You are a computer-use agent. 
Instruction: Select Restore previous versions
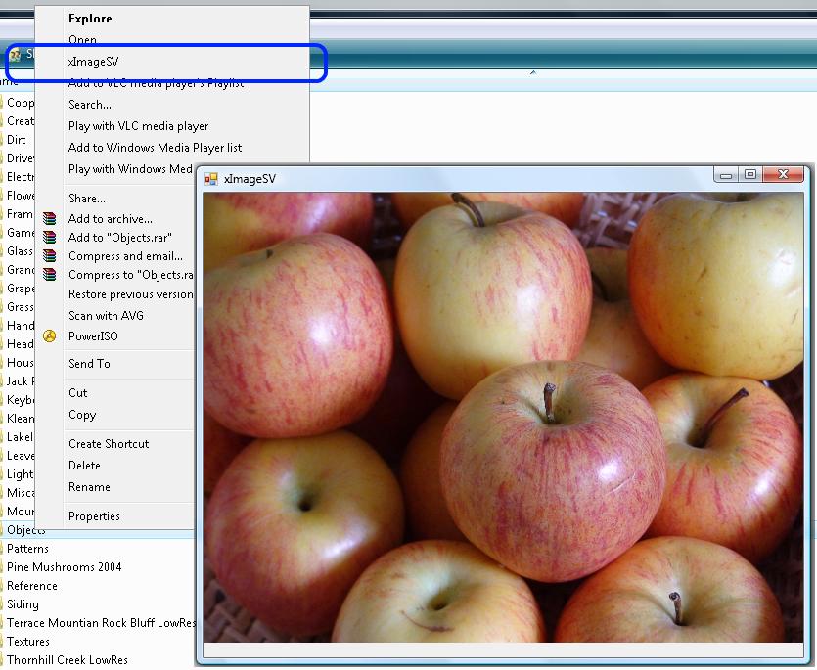click(131, 294)
